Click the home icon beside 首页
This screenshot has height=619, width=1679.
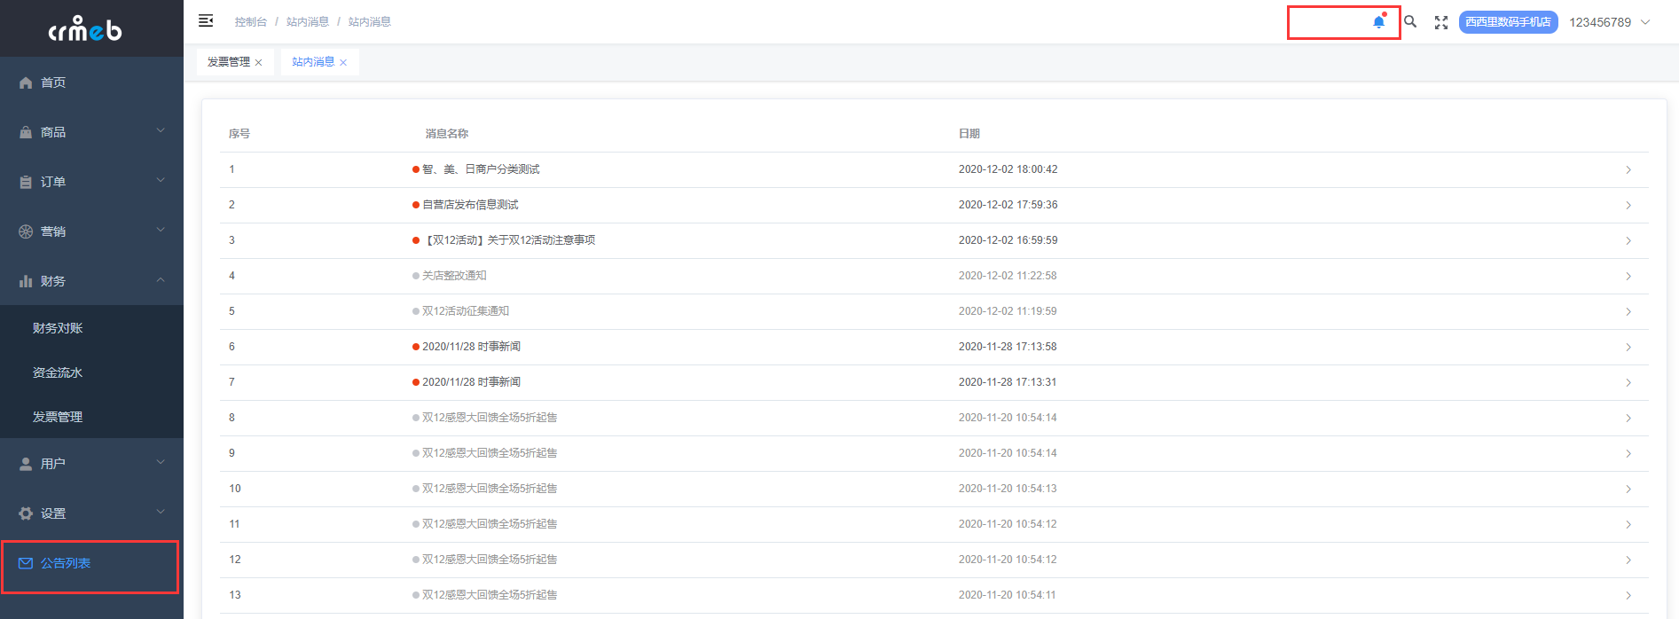(26, 82)
